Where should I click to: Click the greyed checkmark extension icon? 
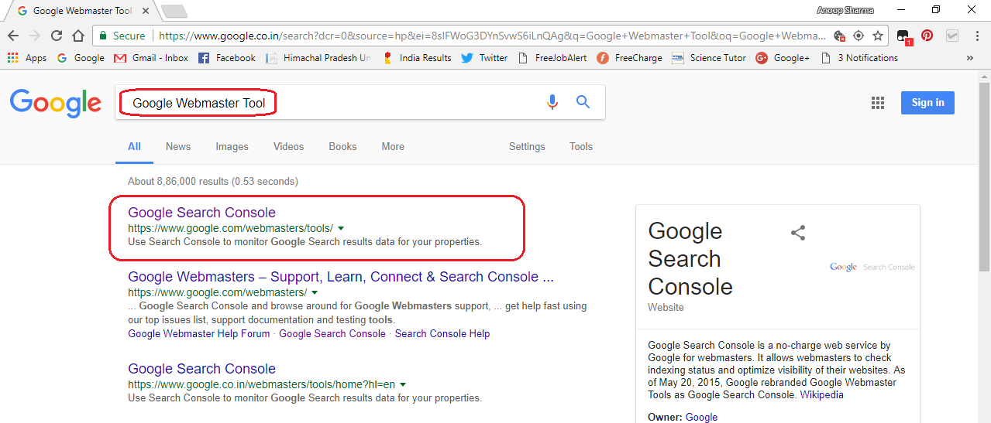(951, 36)
